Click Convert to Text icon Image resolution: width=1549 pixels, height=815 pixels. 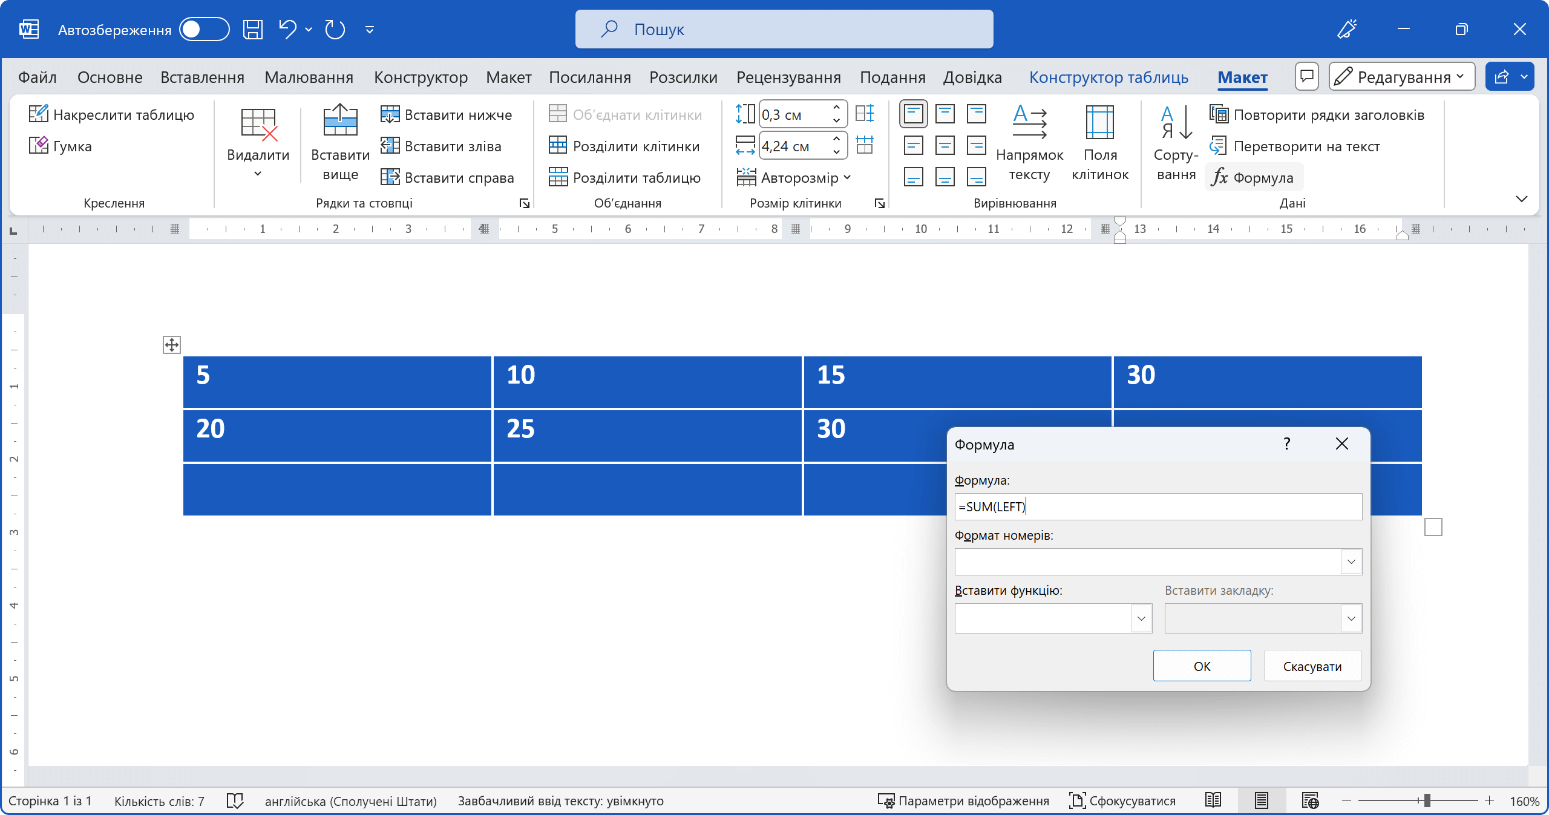pos(1217,146)
